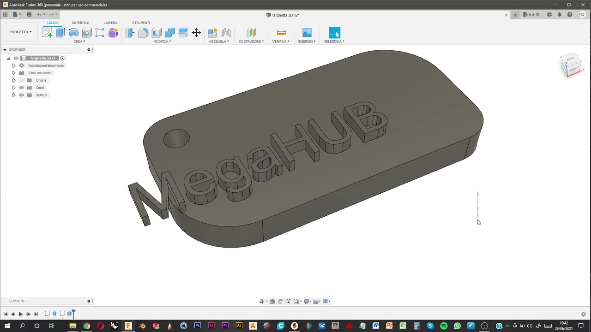Select the Pan hand tool
The width and height of the screenshot is (591, 332).
[x=280, y=301]
